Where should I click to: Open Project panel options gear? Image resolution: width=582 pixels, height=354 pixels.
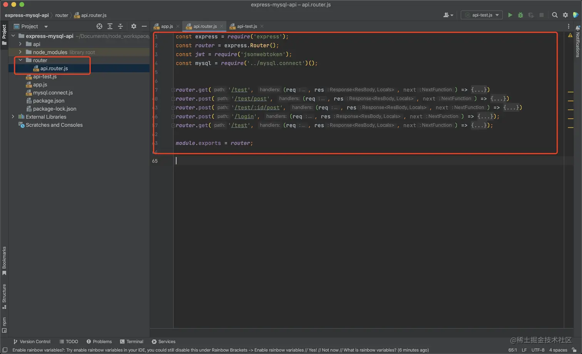click(134, 27)
